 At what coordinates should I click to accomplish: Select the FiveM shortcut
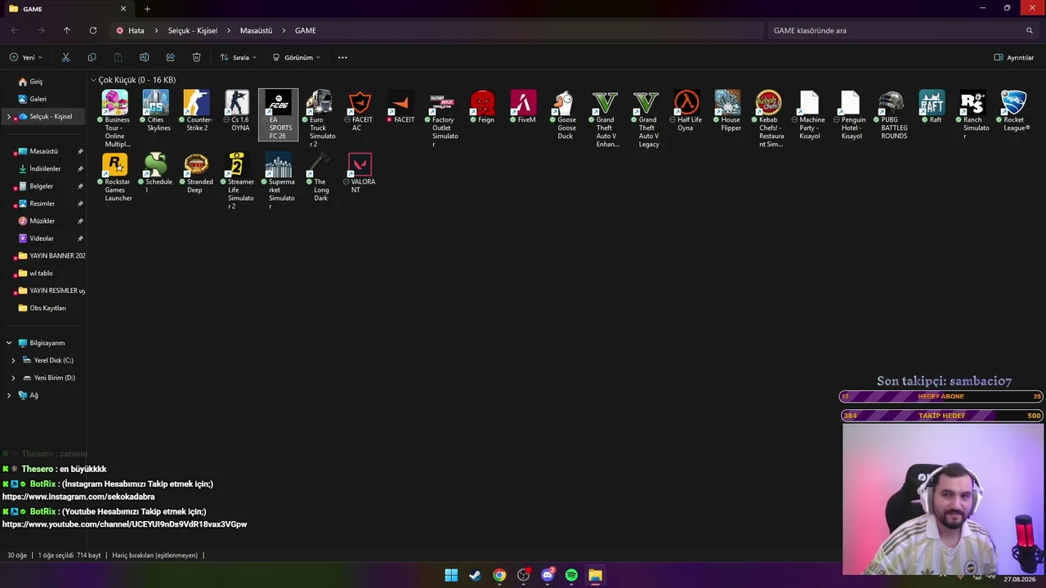point(524,107)
